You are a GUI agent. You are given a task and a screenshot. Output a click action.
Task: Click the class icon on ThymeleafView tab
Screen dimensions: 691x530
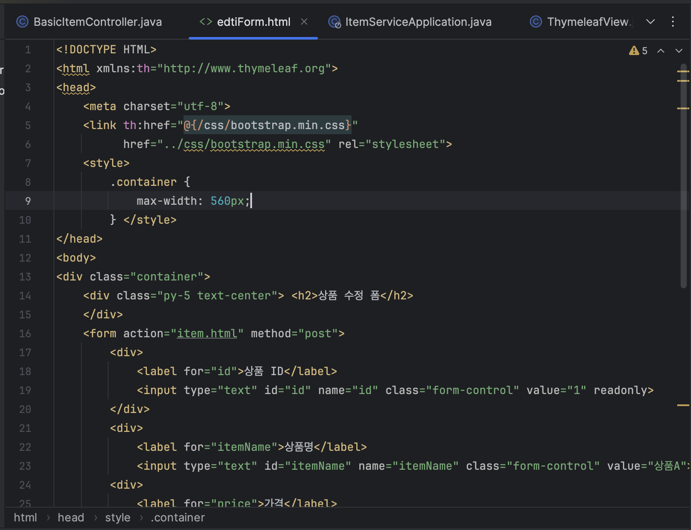[536, 22]
